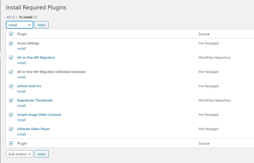The height and width of the screenshot is (163, 254).
Task: Select the To Install (7) filter
Action: coord(28,17)
